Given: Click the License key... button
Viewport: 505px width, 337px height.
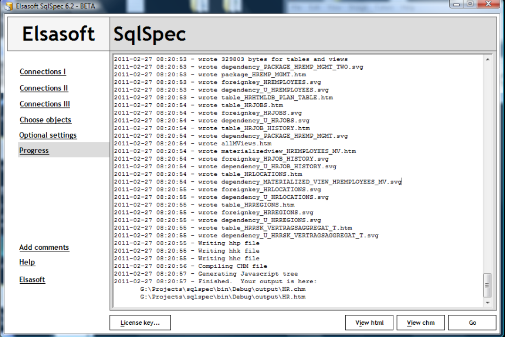Looking at the screenshot, I should click(x=140, y=322).
